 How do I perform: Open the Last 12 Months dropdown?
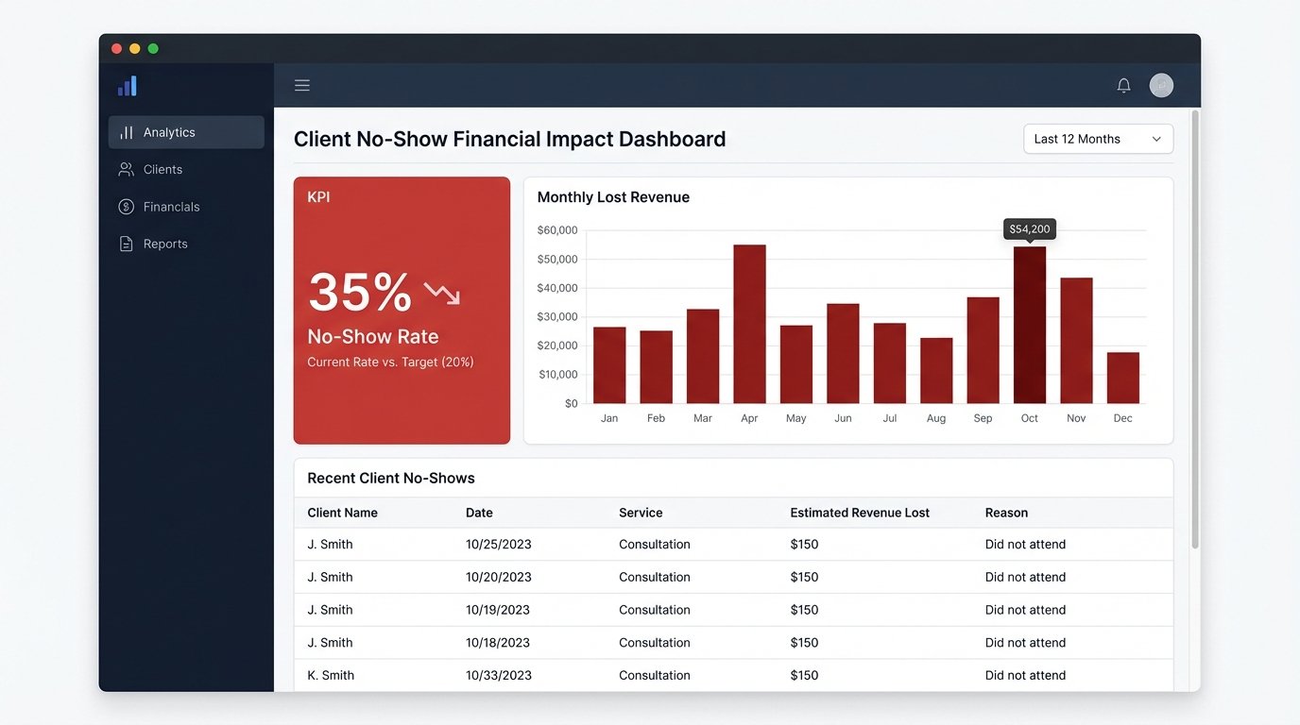pyautogui.click(x=1097, y=138)
